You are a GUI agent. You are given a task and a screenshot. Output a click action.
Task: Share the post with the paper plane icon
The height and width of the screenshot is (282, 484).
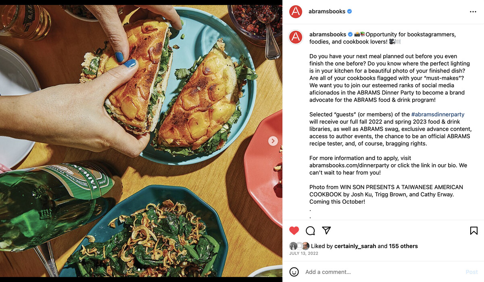(326, 230)
